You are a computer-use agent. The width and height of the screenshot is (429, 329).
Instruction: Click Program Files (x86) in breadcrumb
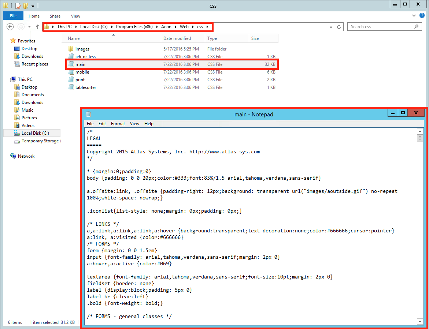(134, 27)
